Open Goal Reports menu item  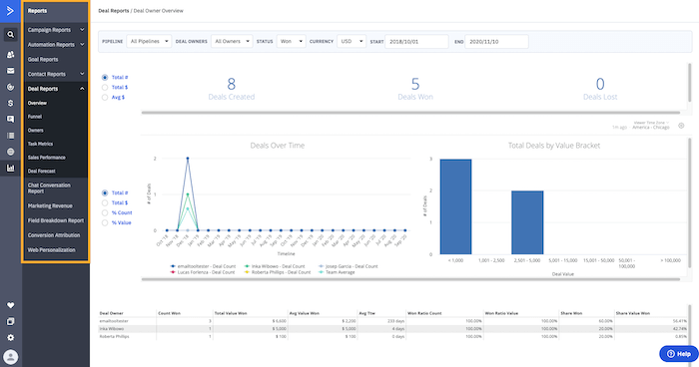(x=43, y=59)
